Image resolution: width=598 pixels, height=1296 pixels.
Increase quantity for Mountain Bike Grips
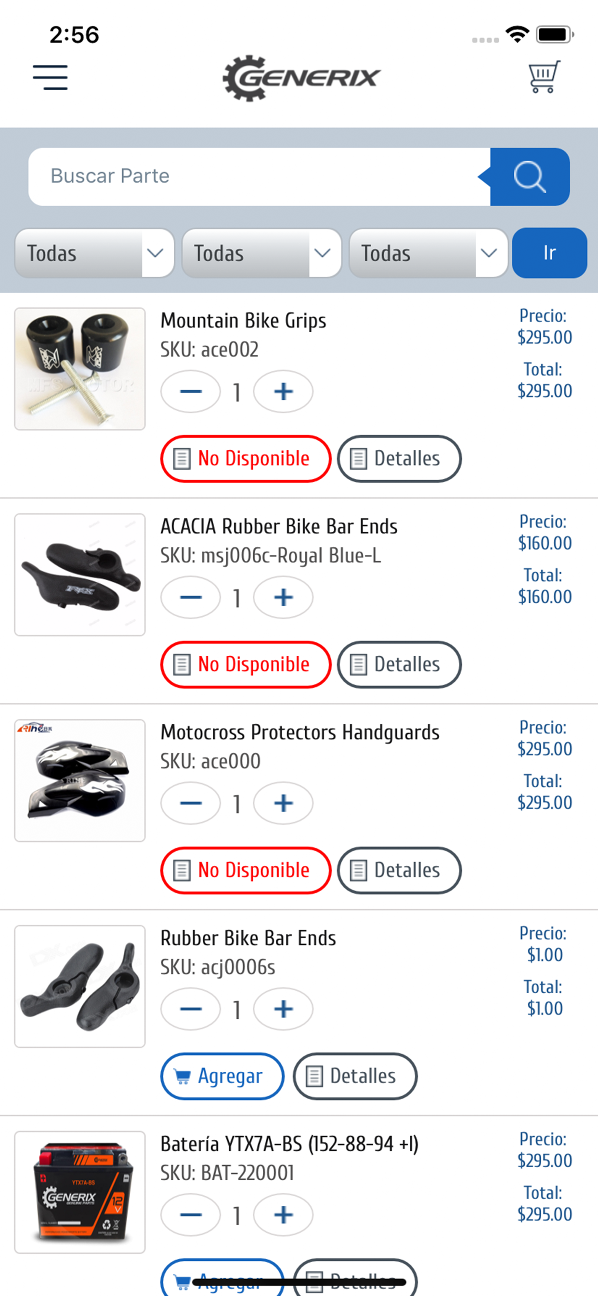pos(283,391)
